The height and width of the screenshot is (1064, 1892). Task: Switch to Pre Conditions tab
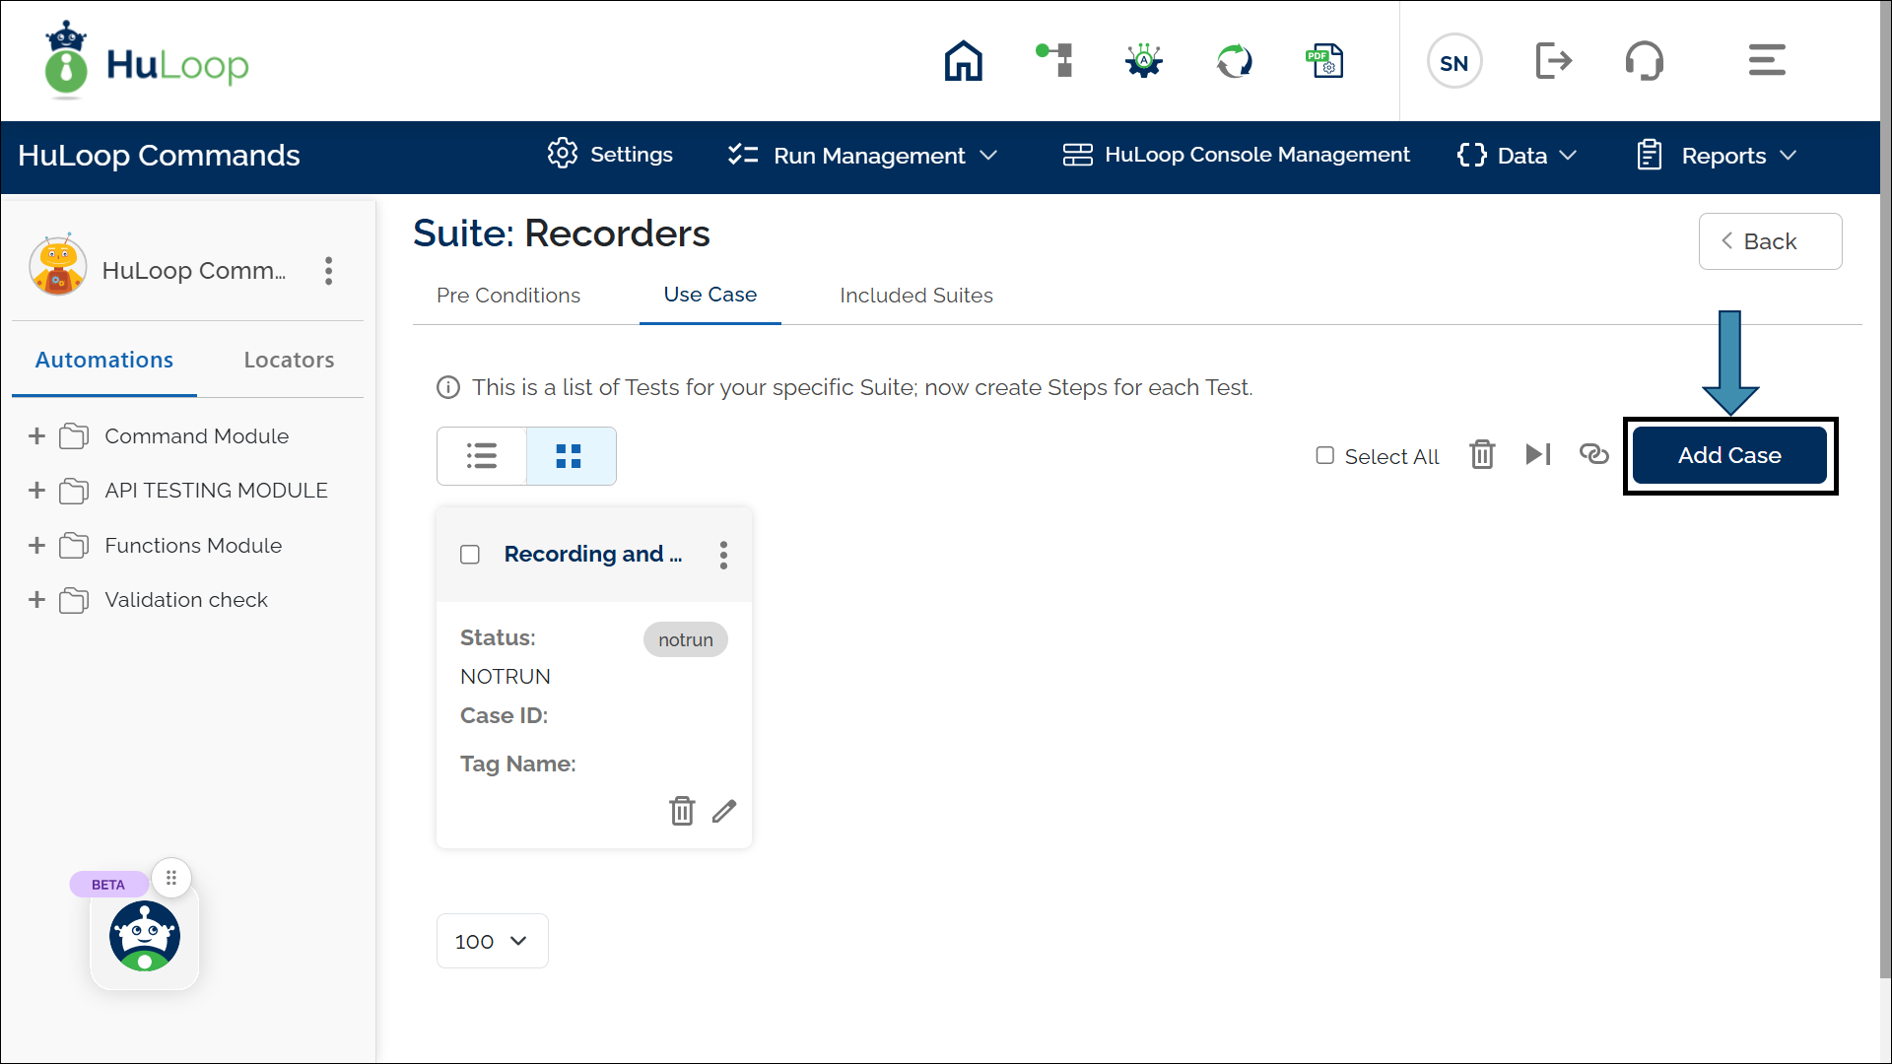tap(508, 296)
